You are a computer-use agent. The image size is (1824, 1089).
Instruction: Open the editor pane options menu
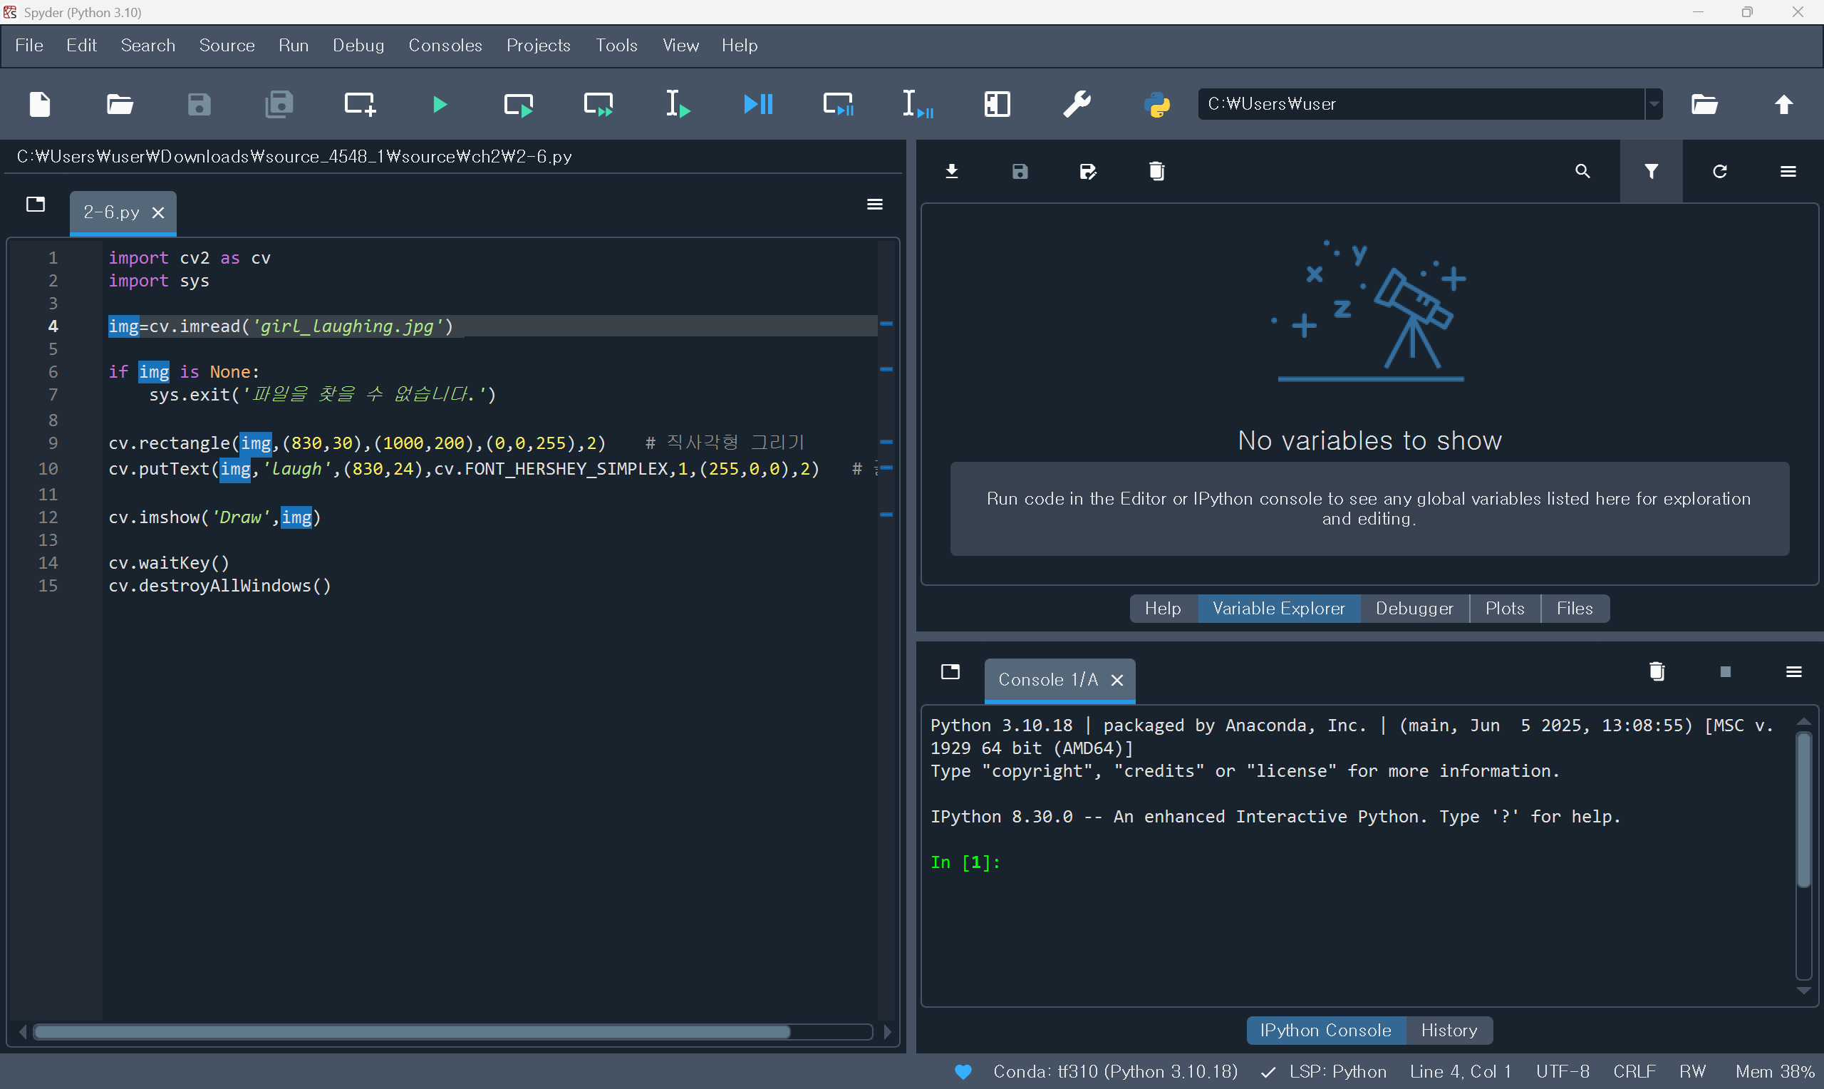pyautogui.click(x=874, y=205)
